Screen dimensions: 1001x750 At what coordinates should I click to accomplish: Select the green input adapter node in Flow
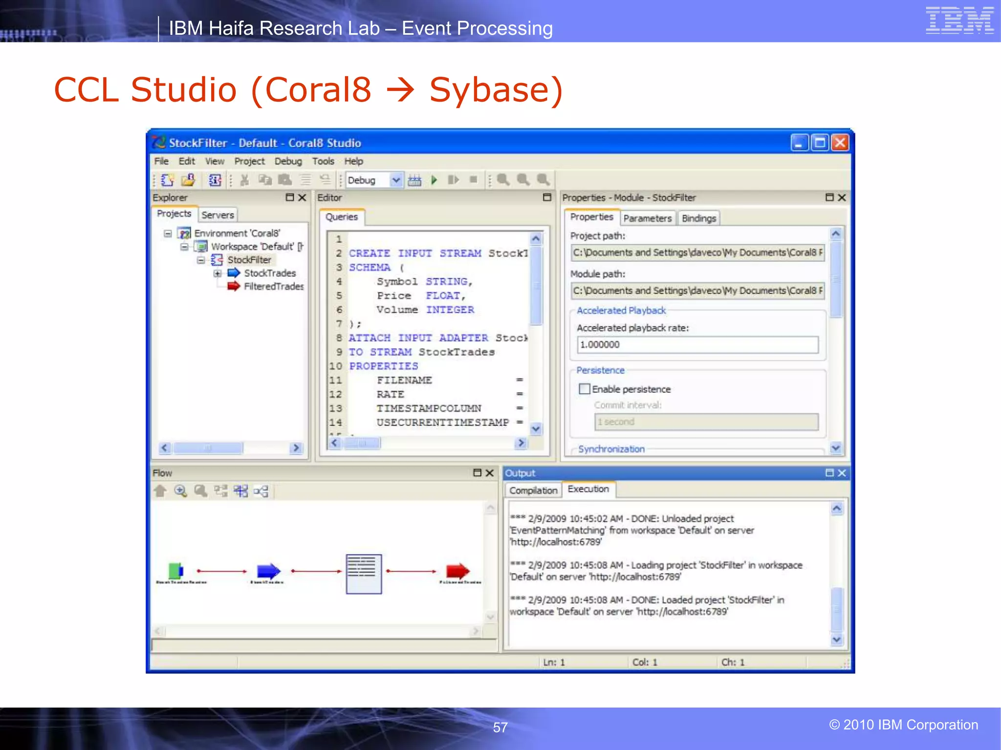coord(176,570)
